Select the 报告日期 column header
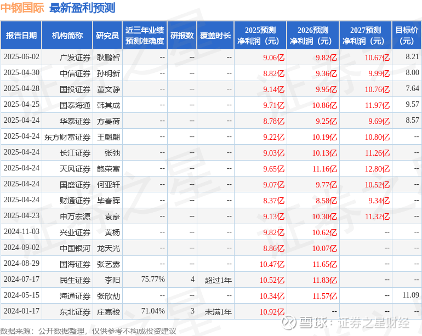This screenshot has height=336, width=422. point(21,35)
